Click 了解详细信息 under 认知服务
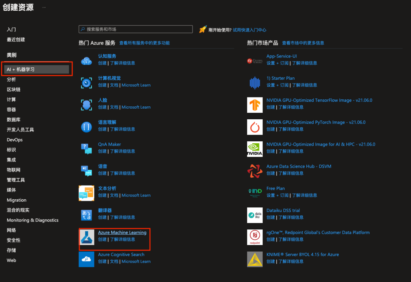The image size is (411, 282). click(123, 63)
